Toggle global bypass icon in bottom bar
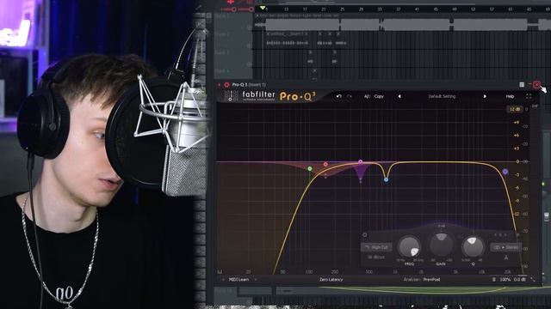 tap(493, 280)
